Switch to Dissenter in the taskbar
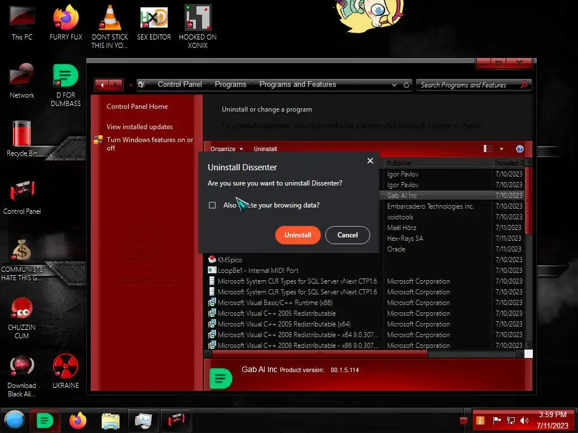578x433 pixels. (x=45, y=420)
